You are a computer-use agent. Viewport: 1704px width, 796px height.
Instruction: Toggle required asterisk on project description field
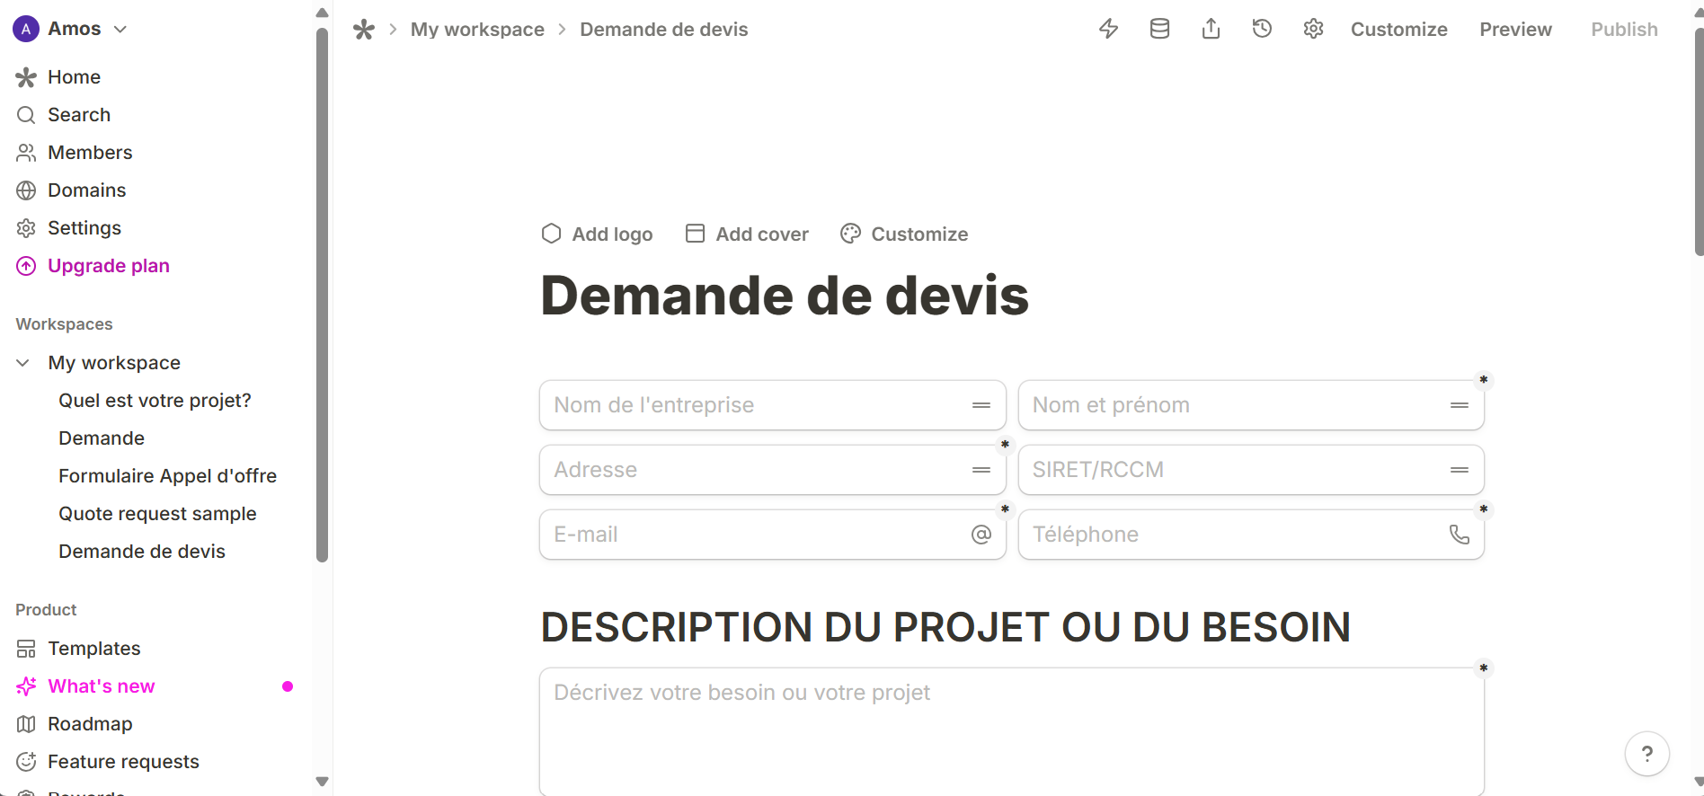(x=1484, y=668)
